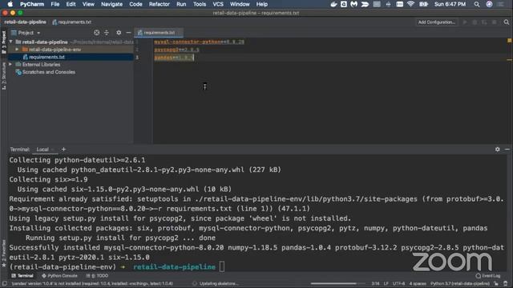
Task: Click the locate-file target icon in Project panel
Action: pos(96,33)
